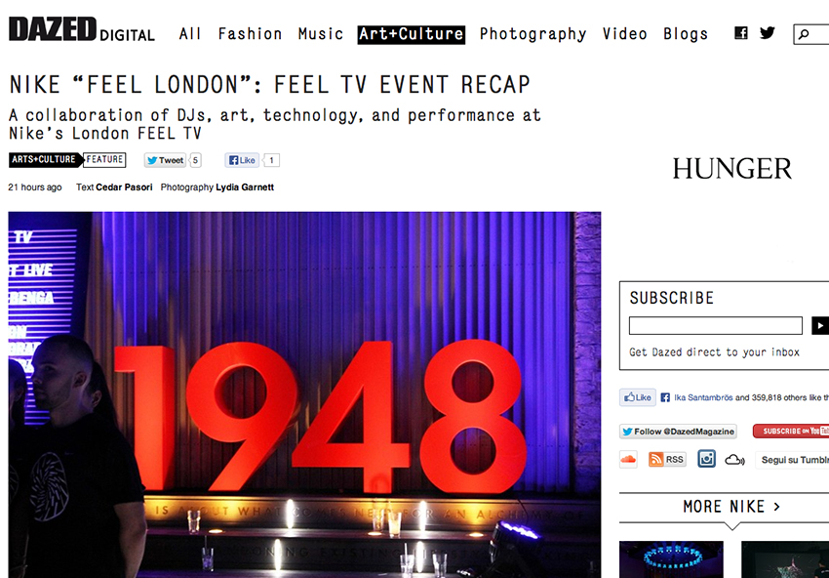Like the article on Facebook
Screen dimensions: 829x578
click(242, 160)
